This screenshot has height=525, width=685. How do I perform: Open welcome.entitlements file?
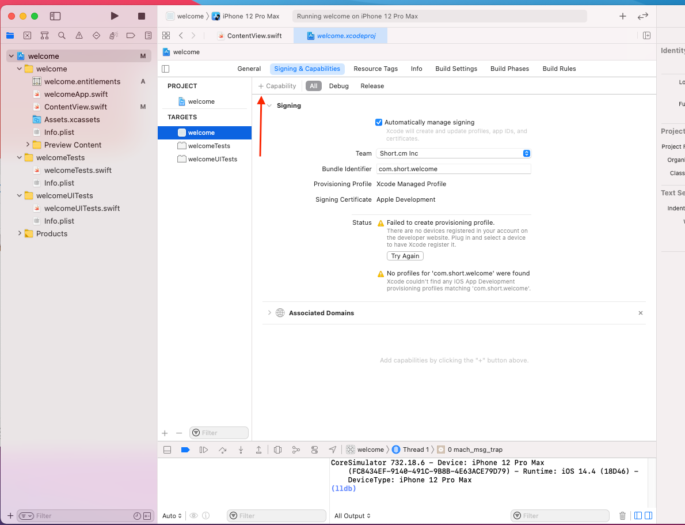(82, 81)
